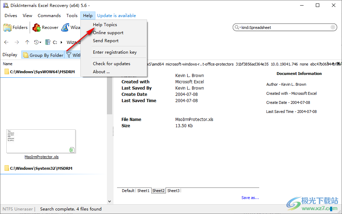Close the preview pane with the X

[338, 63]
